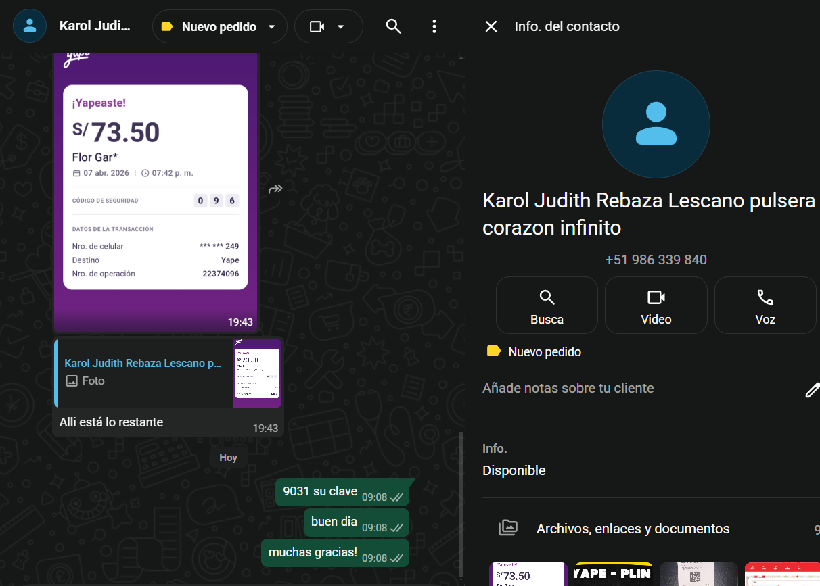Image resolution: width=820 pixels, height=586 pixels.
Task: Click the pencil icon to edit notes
Action: click(x=812, y=390)
